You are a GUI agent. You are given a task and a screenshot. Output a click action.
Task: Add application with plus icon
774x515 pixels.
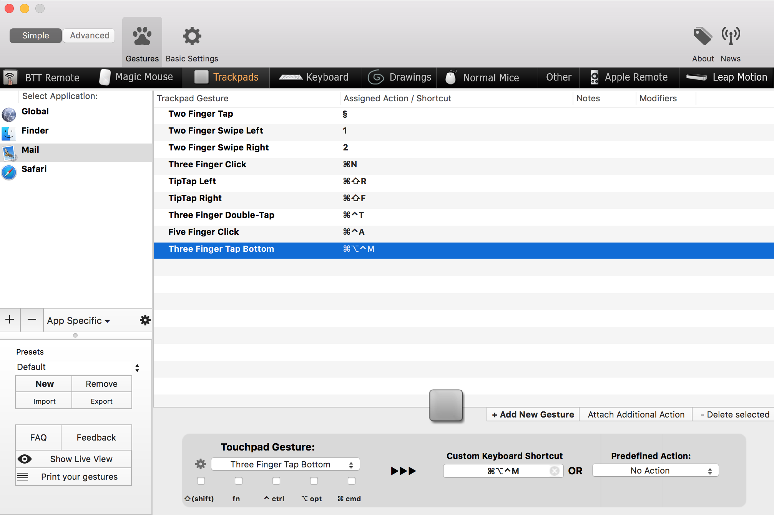tap(10, 319)
